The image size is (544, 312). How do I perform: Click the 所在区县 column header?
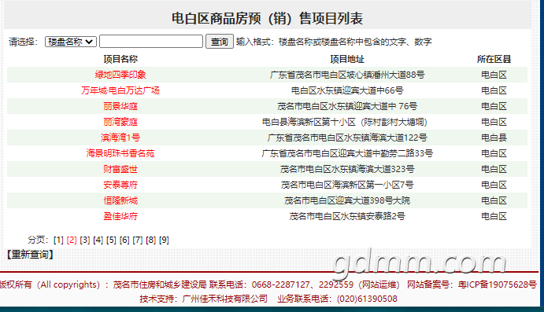pyautogui.click(x=494, y=59)
